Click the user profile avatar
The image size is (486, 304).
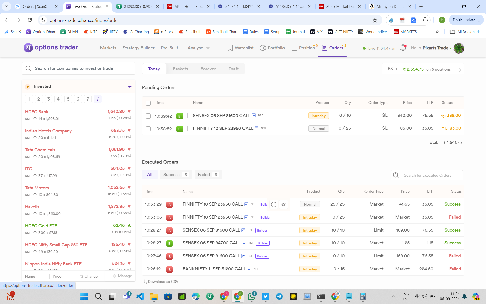459,48
